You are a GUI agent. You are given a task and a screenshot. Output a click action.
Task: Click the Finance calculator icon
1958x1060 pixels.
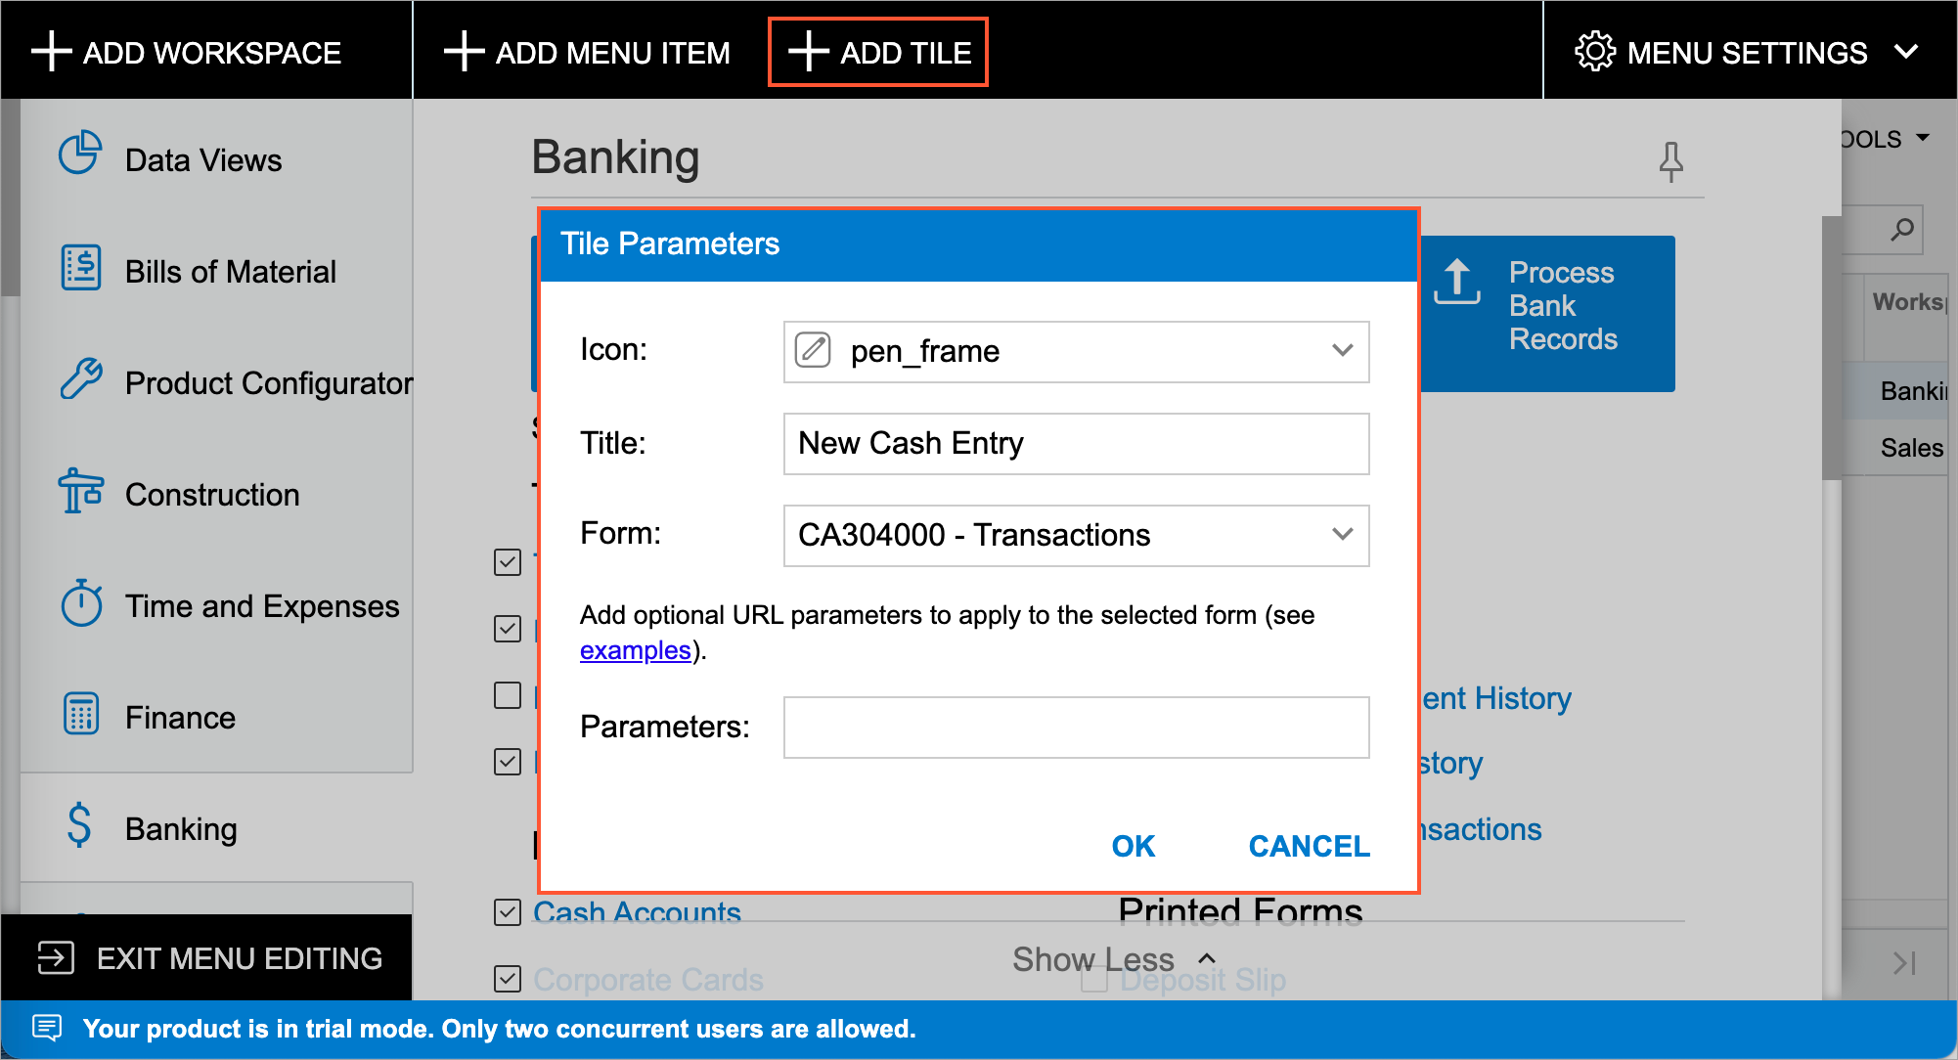point(80,715)
